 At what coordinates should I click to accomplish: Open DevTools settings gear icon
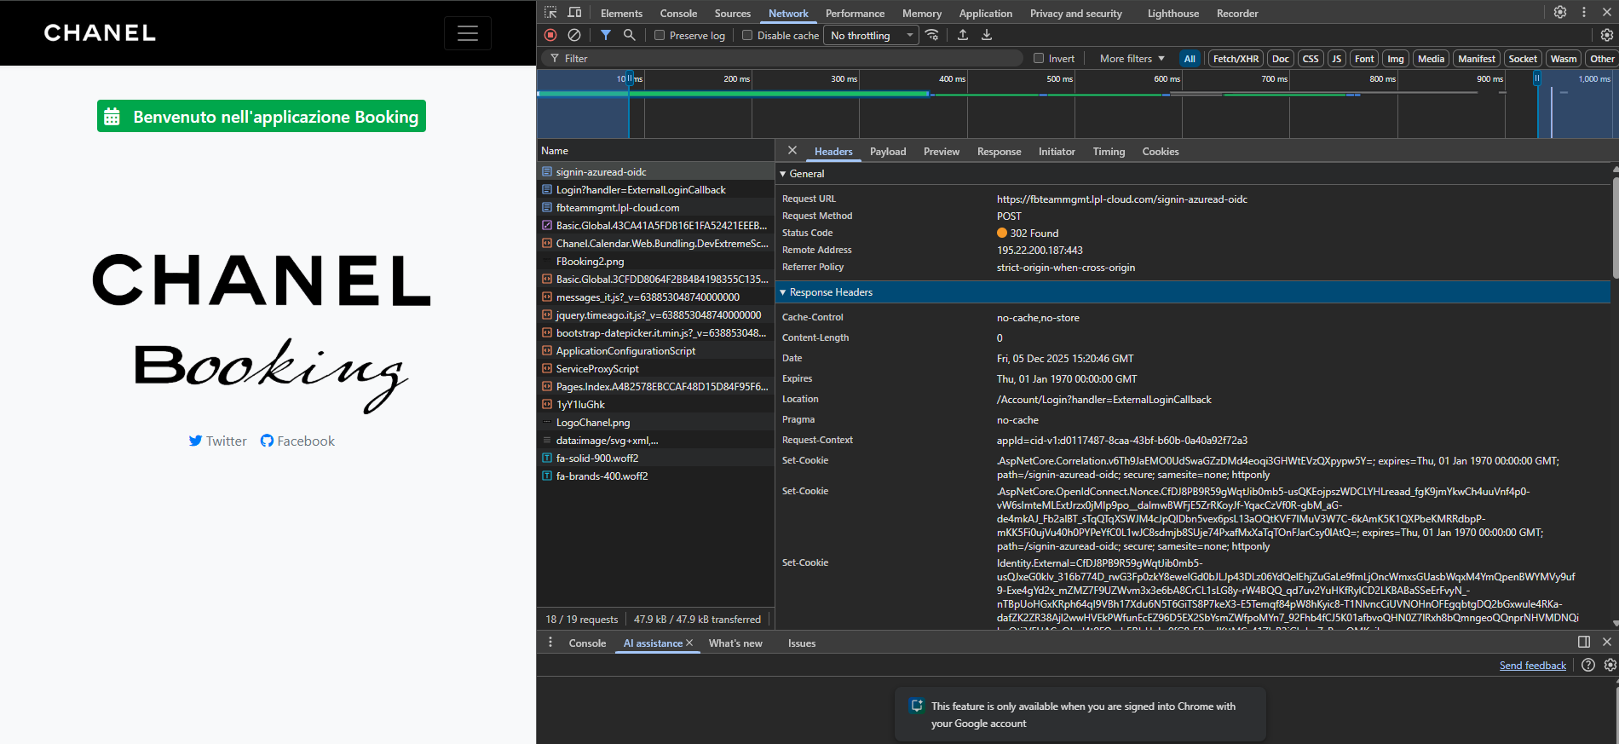pos(1559,13)
